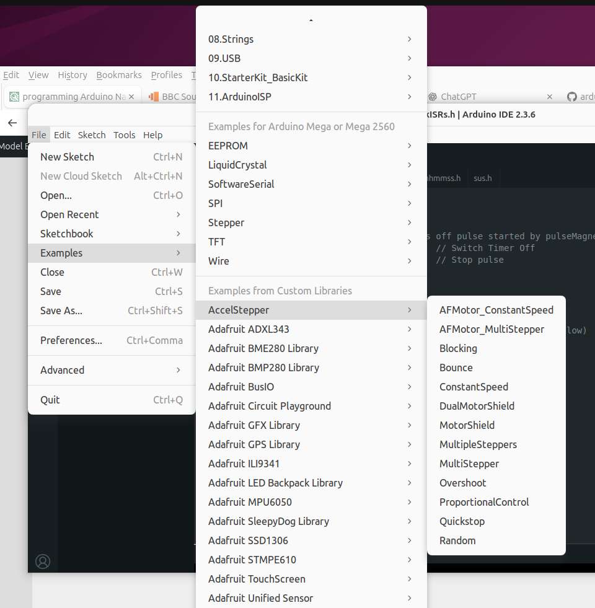Expand Adafruit BME280 Library examples
This screenshot has height=608, width=595.
coord(311,348)
